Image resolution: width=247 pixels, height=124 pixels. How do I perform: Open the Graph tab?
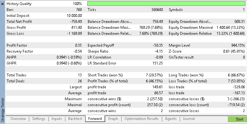click(113, 119)
